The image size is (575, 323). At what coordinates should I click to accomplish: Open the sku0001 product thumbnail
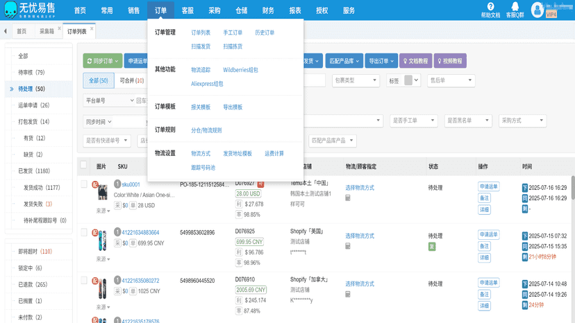(103, 193)
